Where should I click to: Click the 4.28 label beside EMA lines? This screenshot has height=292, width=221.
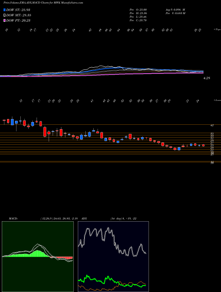pos(206,78)
